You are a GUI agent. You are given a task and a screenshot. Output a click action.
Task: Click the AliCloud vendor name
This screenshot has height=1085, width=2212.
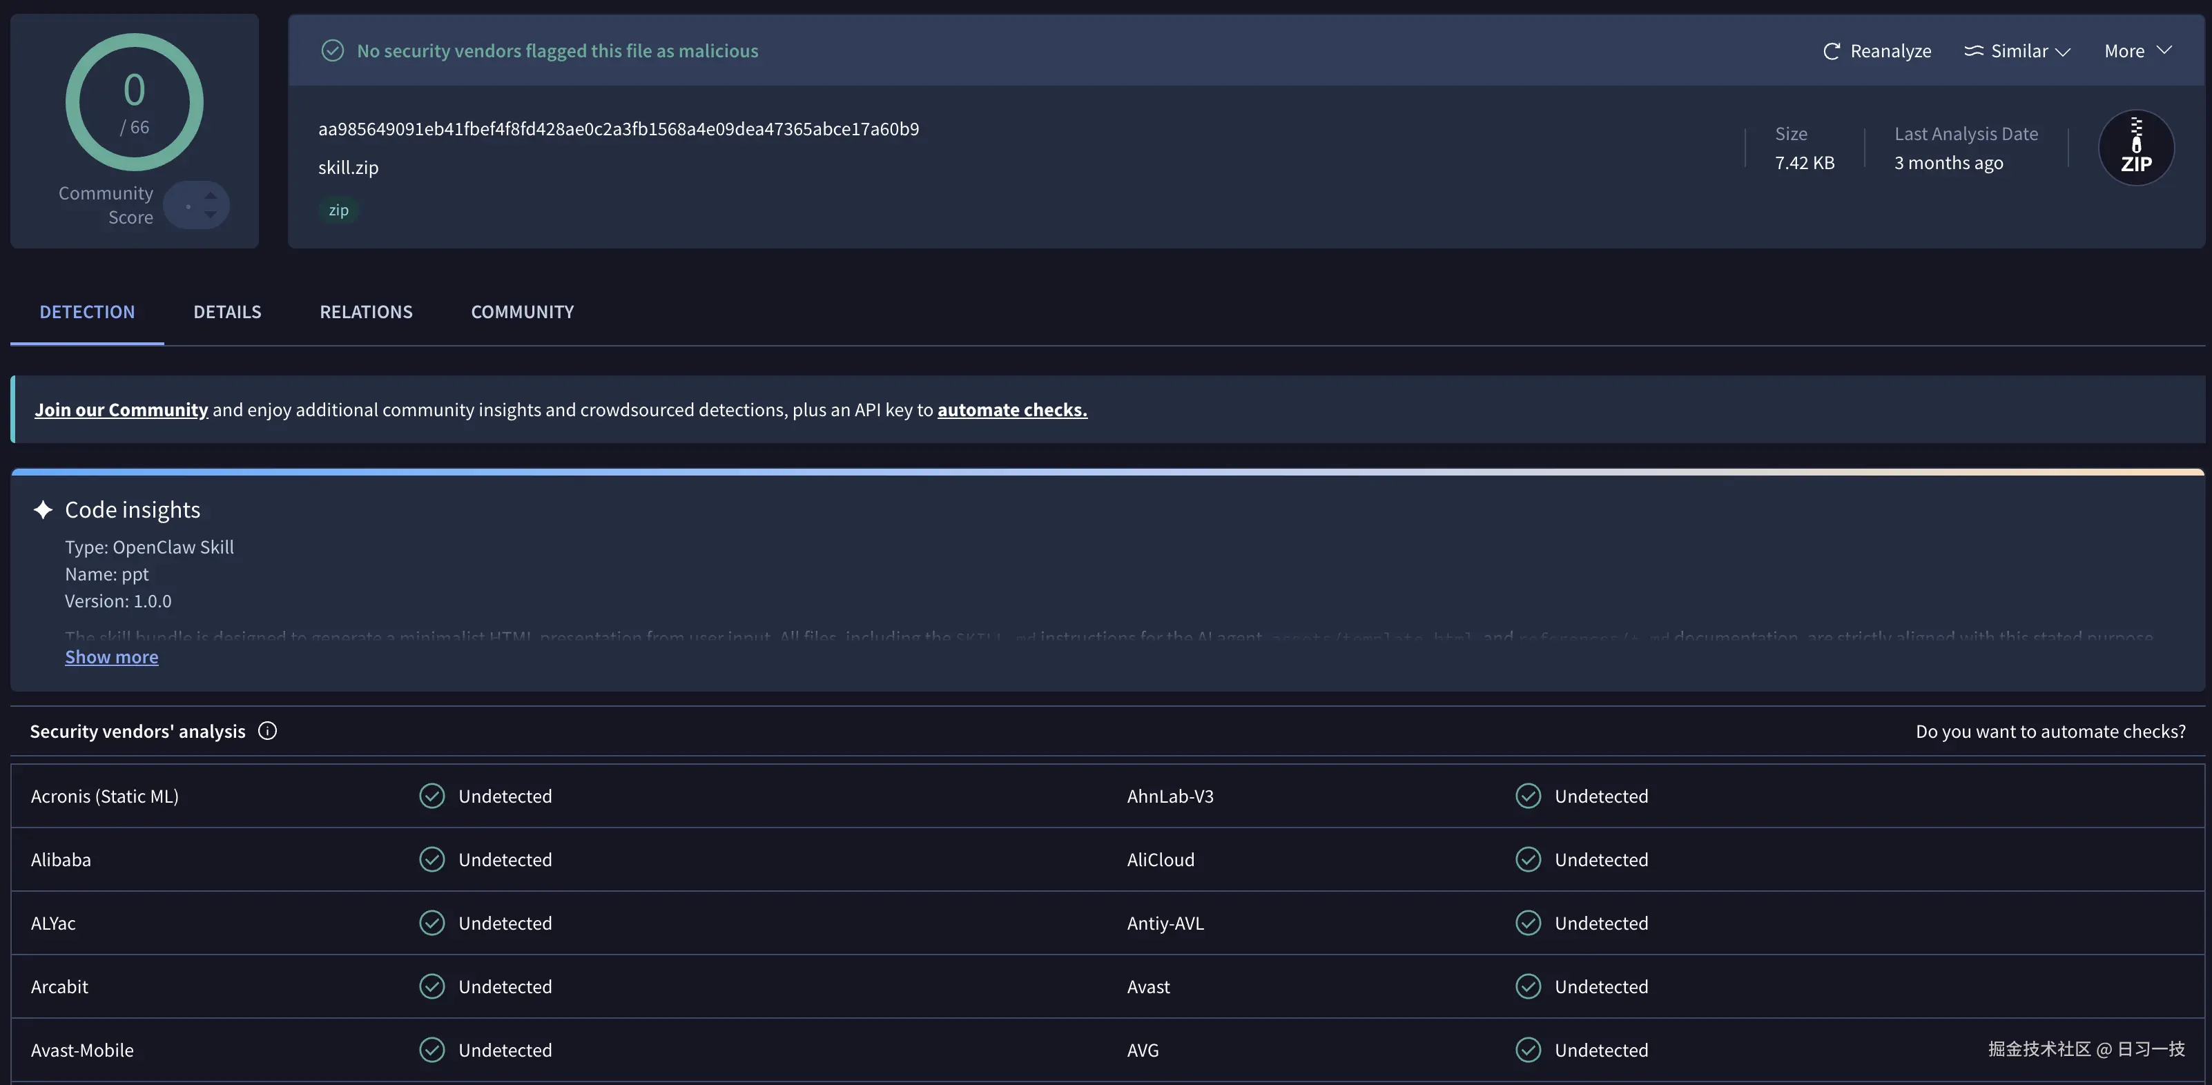1160,859
